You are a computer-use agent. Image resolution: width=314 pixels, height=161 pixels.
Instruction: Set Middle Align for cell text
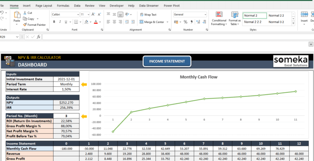click(114, 14)
